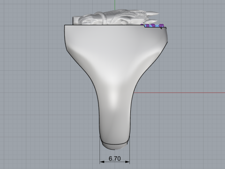Select the "6.70" dimension text

(x=115, y=159)
